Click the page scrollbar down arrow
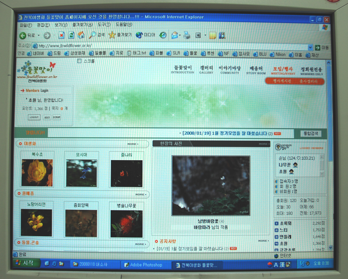This screenshot has height=279, width=348. 330,248
